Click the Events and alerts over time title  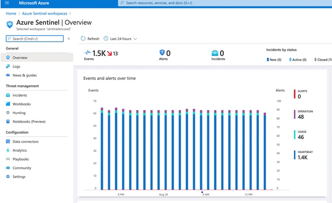pos(110,79)
